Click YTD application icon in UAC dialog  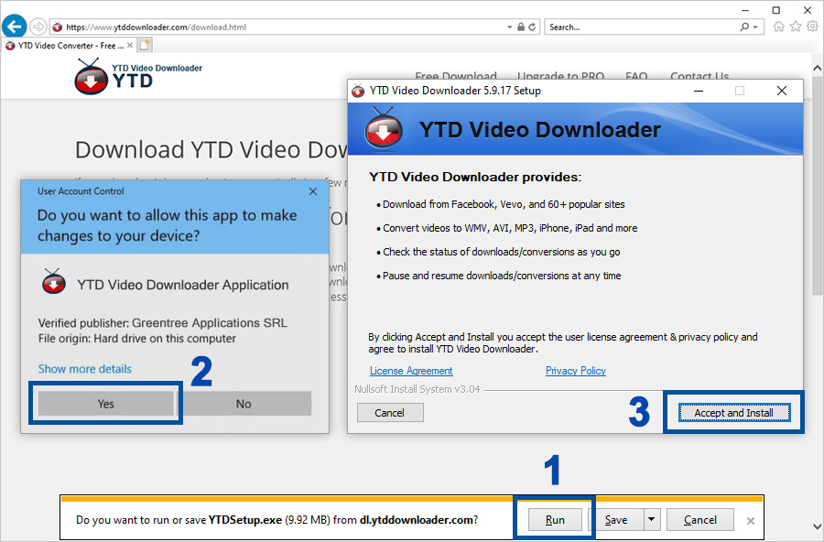pyautogui.click(x=54, y=281)
